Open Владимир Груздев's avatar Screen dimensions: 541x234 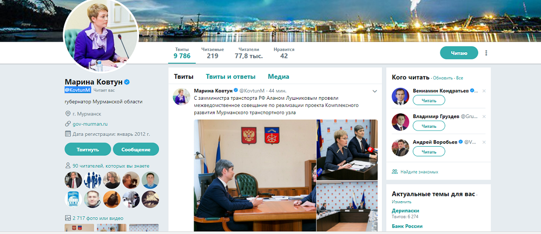click(x=400, y=122)
